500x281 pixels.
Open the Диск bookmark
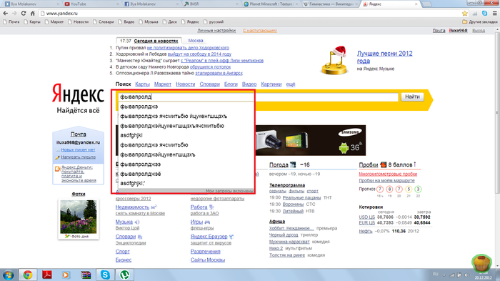170,21
